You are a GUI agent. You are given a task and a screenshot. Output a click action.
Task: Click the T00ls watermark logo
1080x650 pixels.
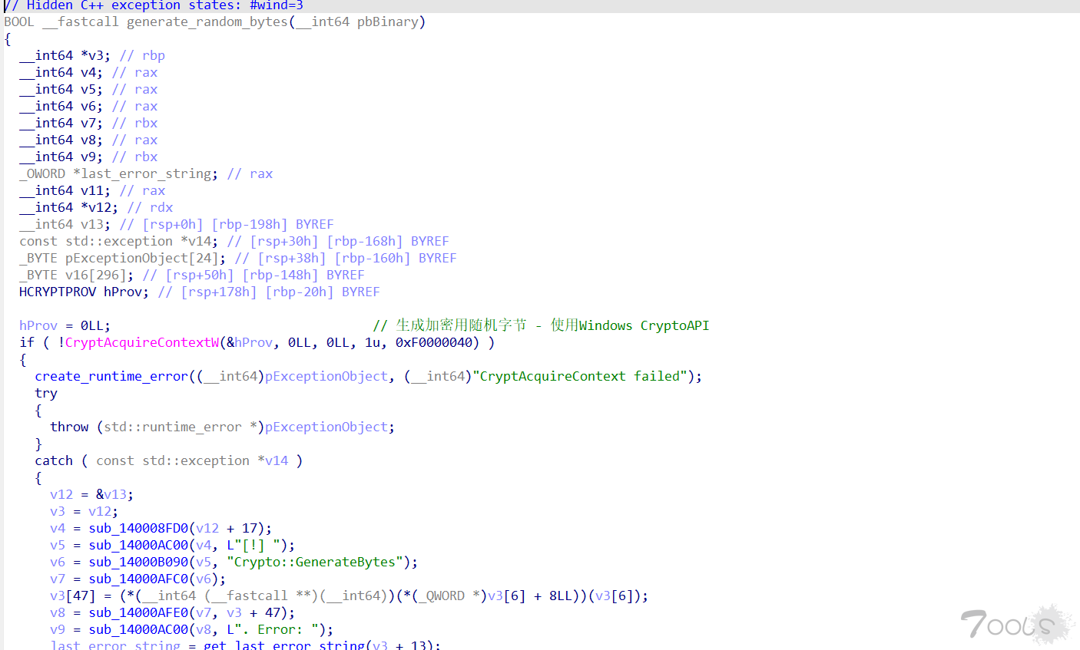point(1014,623)
